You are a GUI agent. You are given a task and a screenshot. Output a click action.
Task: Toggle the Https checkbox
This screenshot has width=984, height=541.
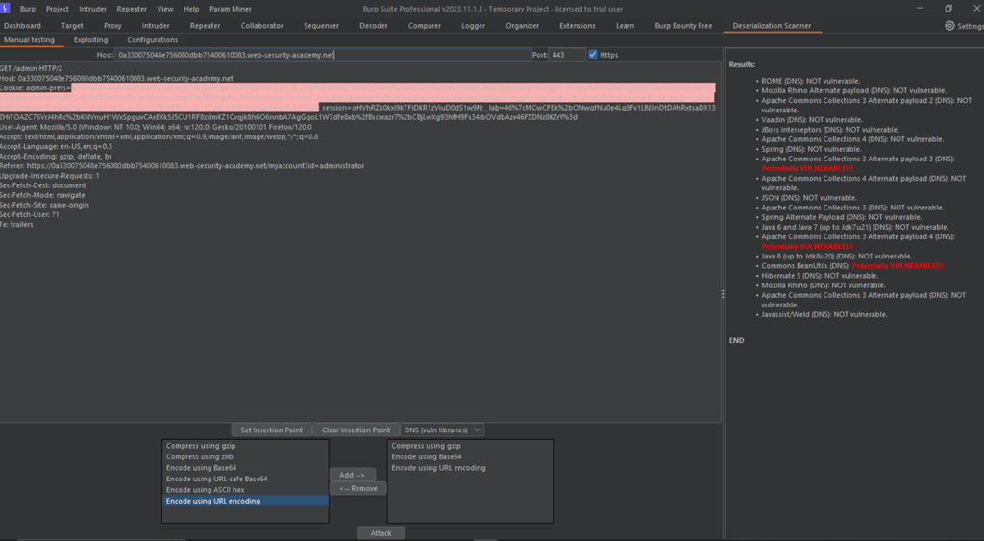point(592,55)
